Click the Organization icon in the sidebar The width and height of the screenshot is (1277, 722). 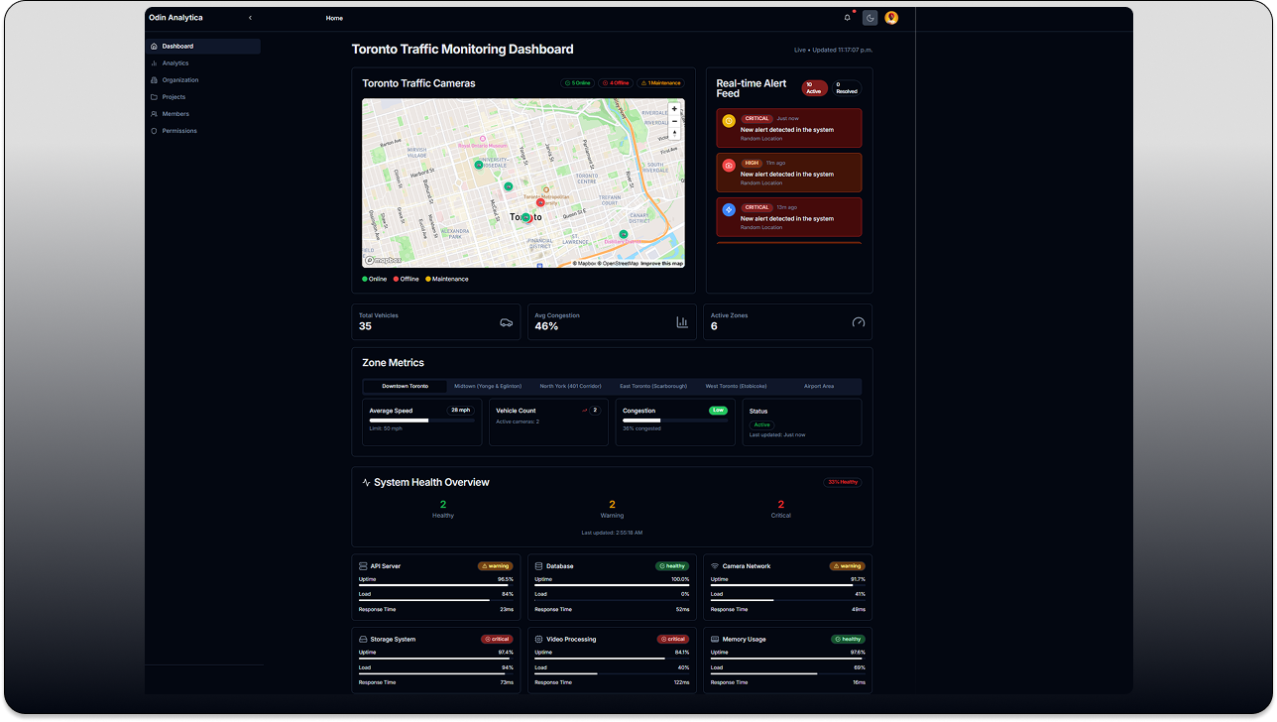coord(154,79)
